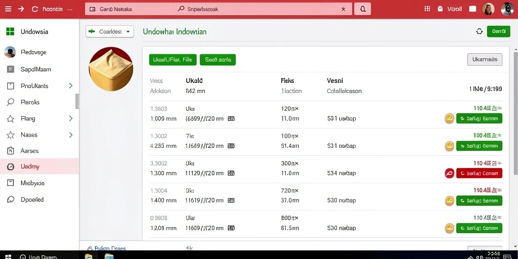Click the icon after 11120/020 mm
Image resolution: width=518 pixels, height=259 pixels.
(x=231, y=173)
